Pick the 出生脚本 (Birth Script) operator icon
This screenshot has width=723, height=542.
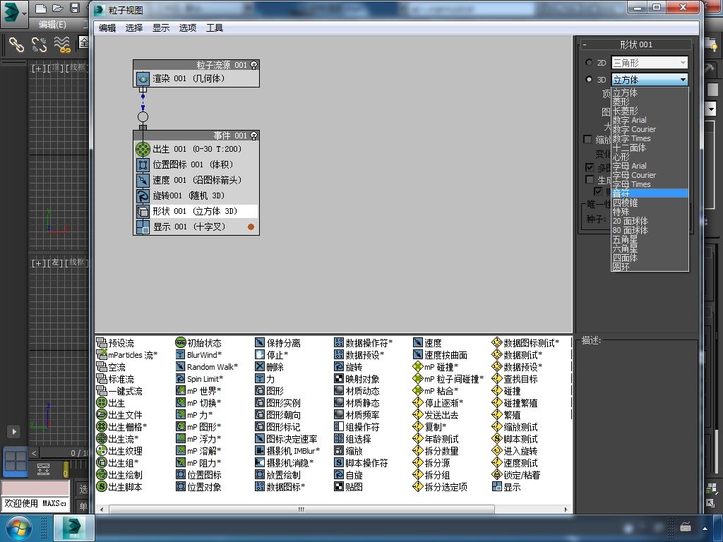[102, 486]
